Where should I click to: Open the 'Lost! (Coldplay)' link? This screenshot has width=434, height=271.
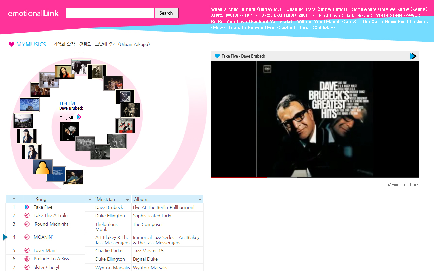point(317,28)
